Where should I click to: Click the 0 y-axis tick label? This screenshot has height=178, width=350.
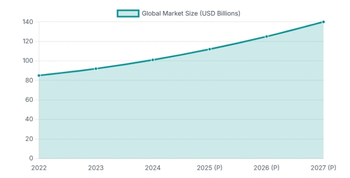pos(31,158)
